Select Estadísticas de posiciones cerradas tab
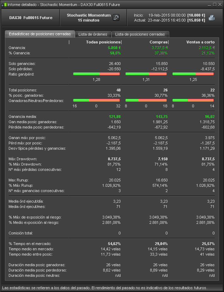Screen dimensions: 224x292 tap(40, 34)
